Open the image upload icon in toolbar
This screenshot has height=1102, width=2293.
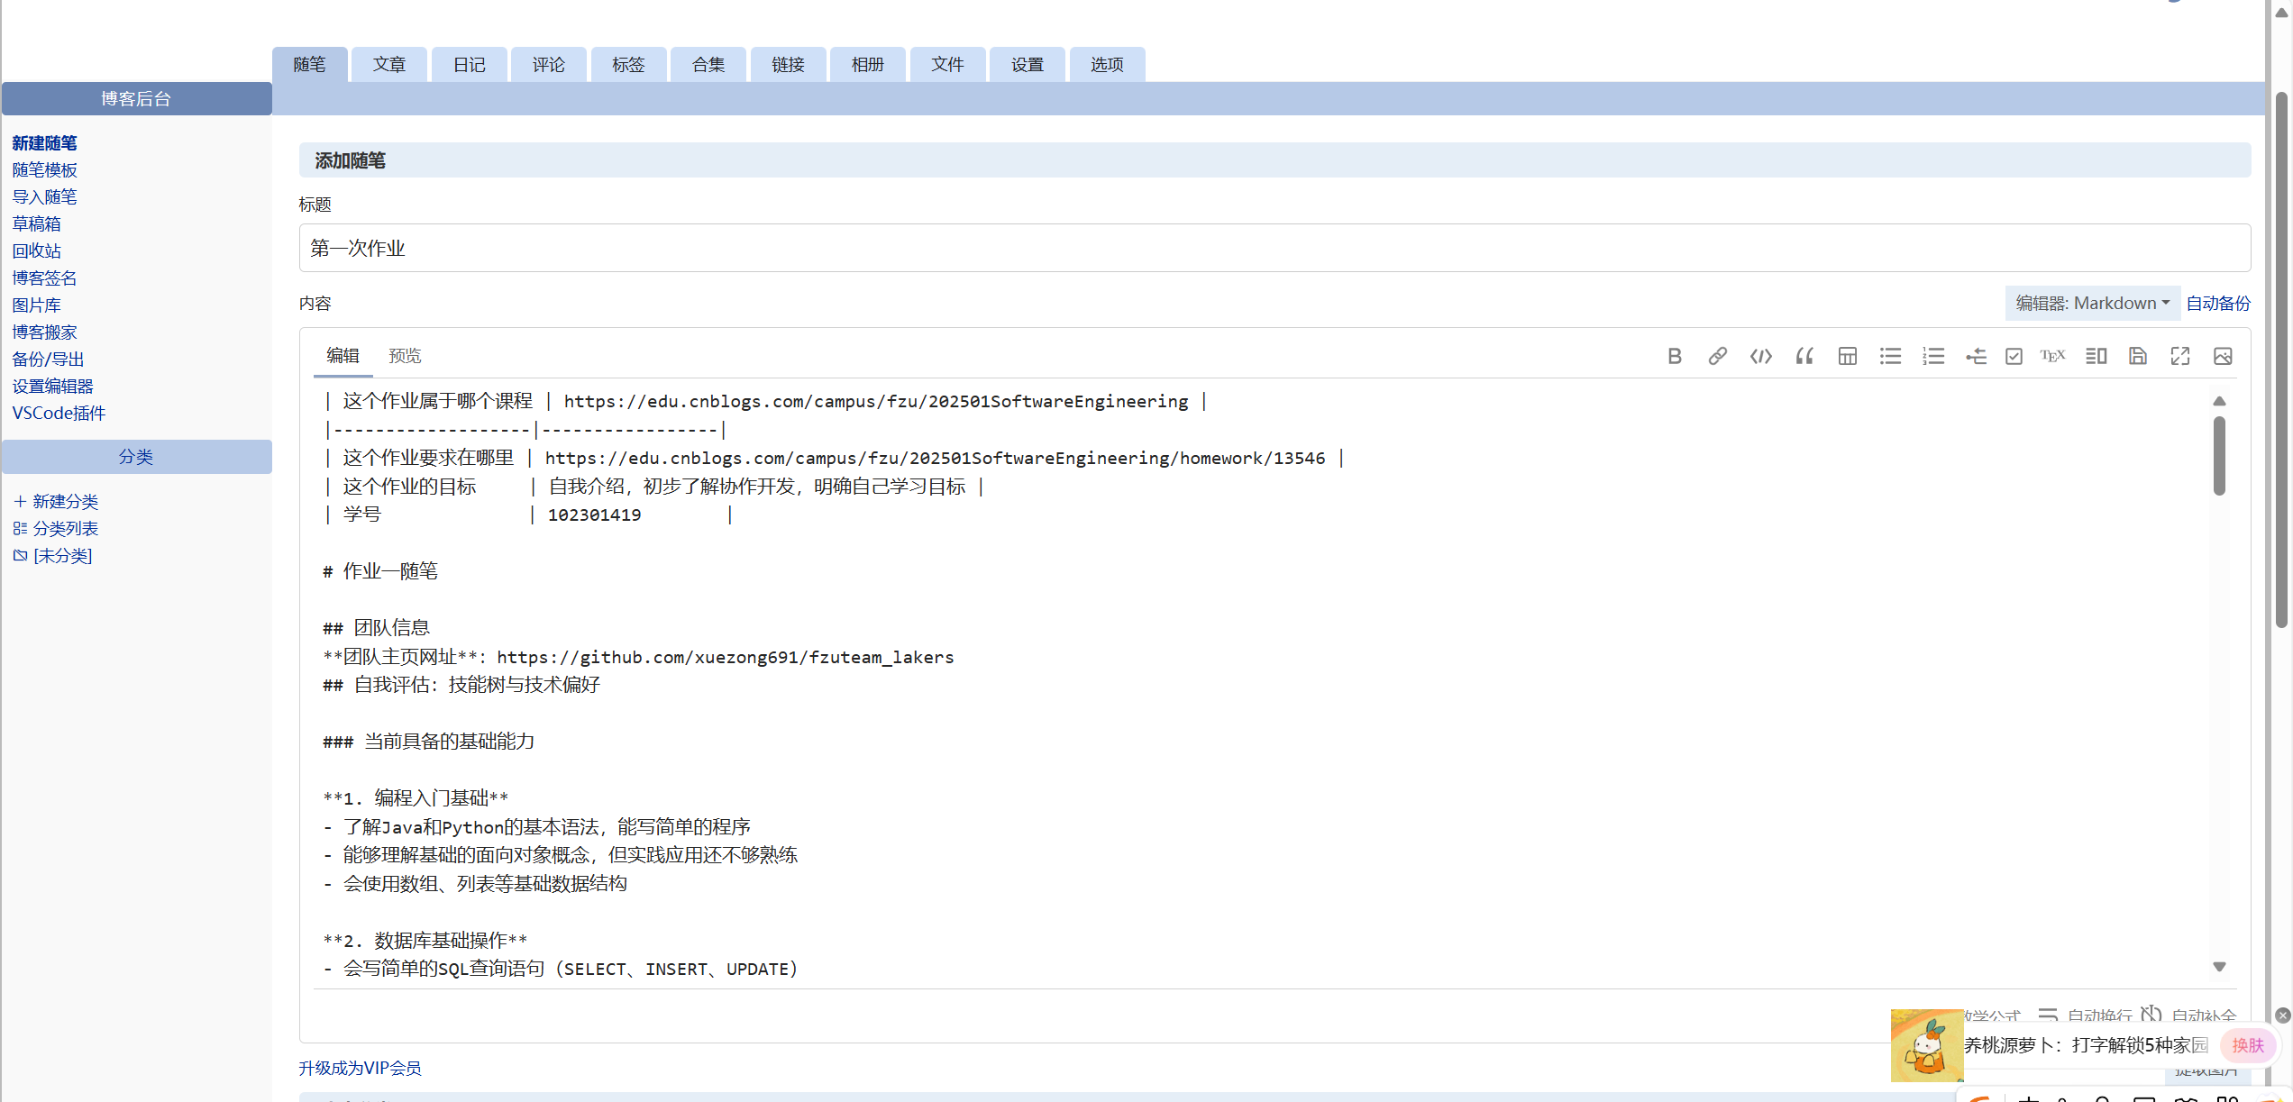[2223, 356]
